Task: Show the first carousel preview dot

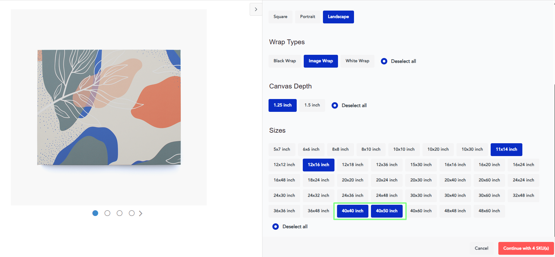Action: 95,213
